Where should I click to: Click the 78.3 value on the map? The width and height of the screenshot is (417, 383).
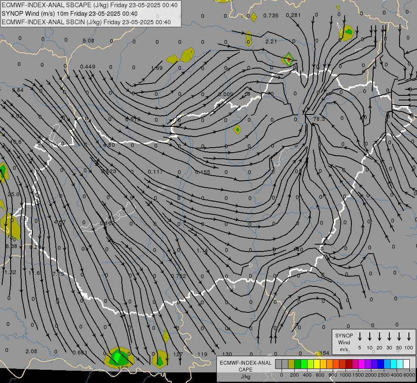pyautogui.click(x=319, y=119)
